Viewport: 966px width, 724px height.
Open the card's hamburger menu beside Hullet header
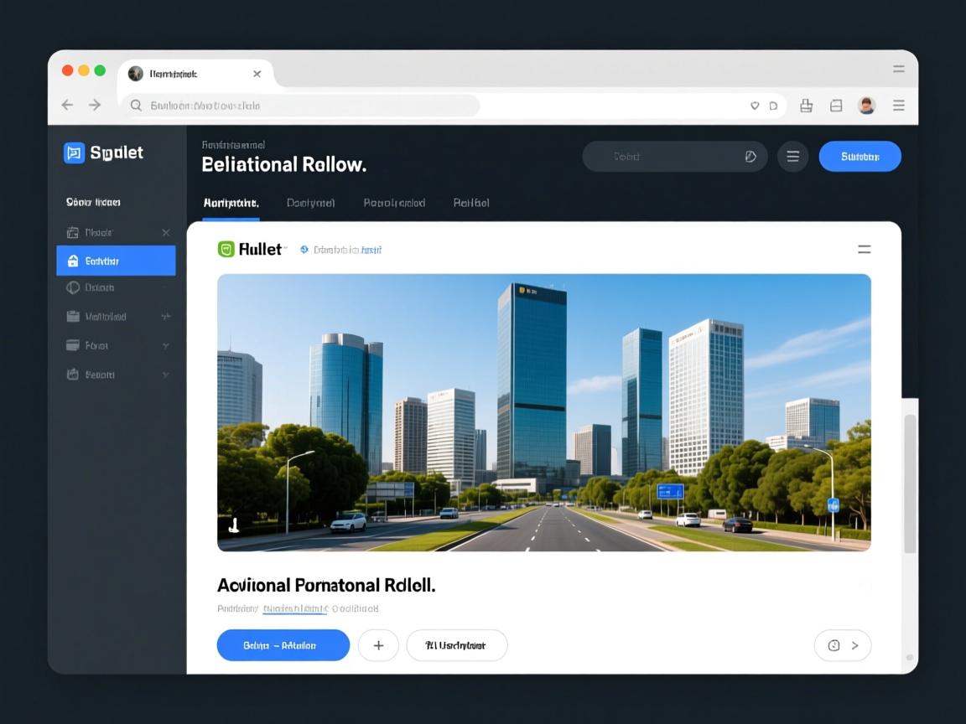point(864,250)
